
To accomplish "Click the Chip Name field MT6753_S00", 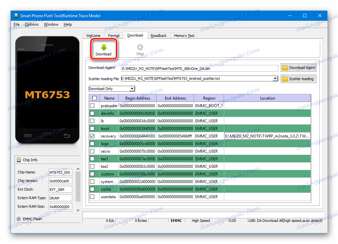I will point(60,172).
